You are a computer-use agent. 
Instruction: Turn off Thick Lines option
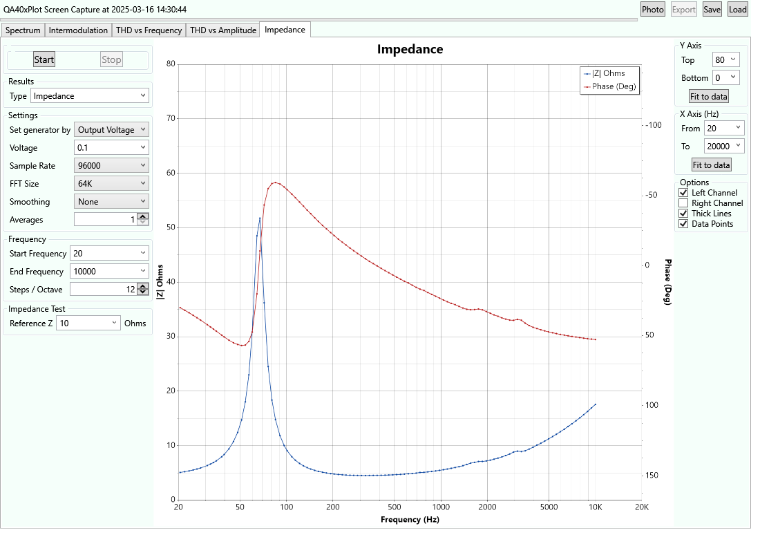[683, 214]
